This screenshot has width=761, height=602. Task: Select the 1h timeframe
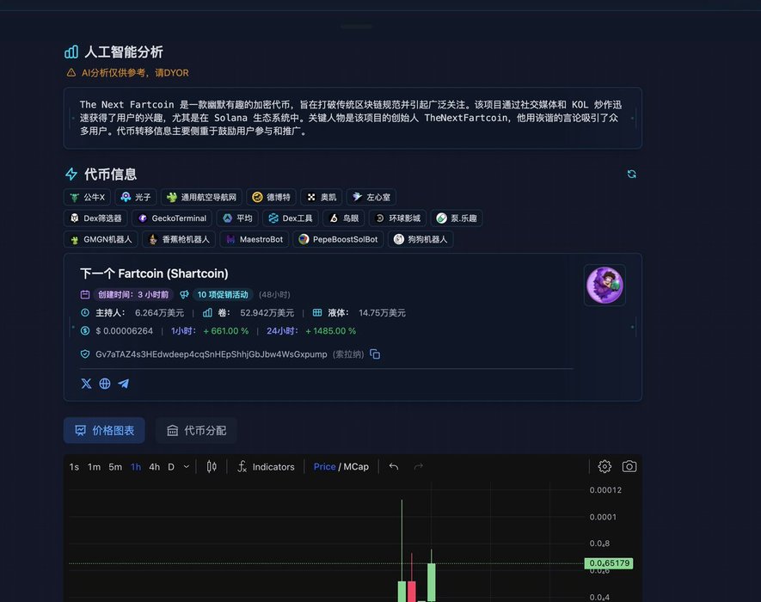point(136,467)
